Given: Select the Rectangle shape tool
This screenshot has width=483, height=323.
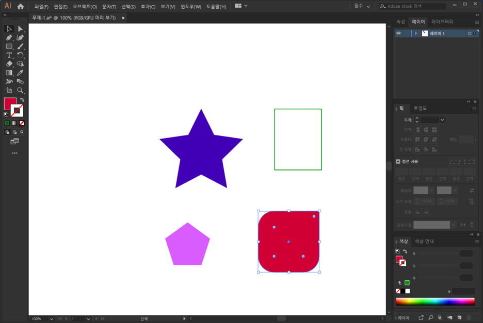Looking at the screenshot, I should click(x=9, y=46).
